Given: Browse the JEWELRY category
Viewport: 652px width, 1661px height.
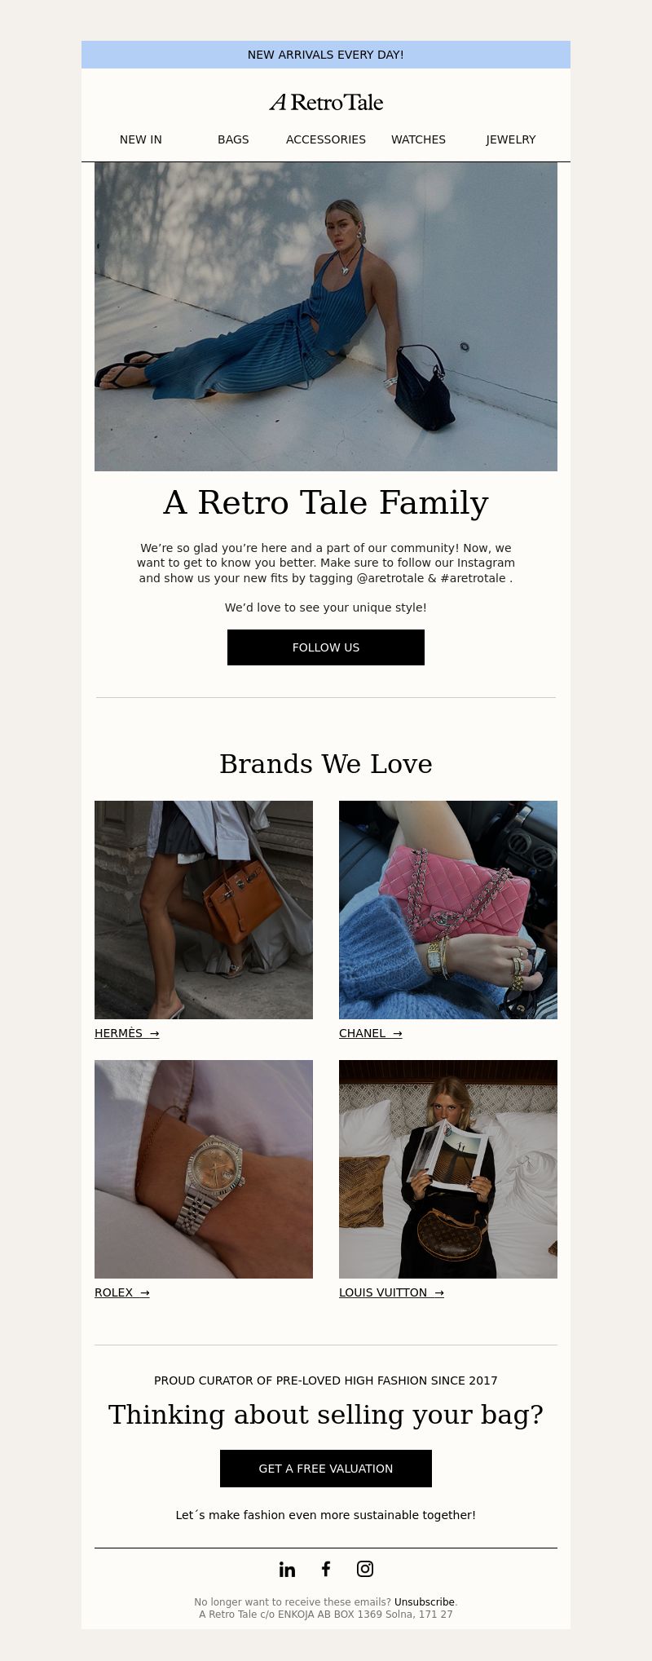Looking at the screenshot, I should point(511,139).
